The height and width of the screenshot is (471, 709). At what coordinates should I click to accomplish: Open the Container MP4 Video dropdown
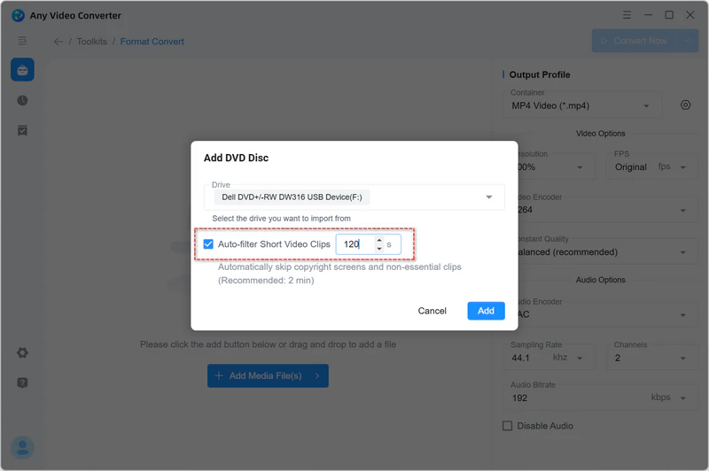click(582, 105)
